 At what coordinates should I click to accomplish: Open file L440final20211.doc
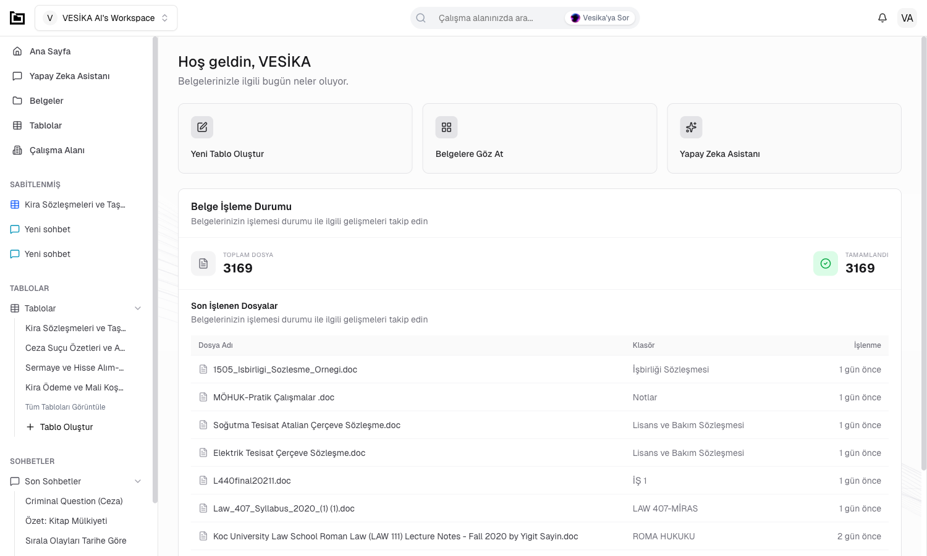[252, 481]
